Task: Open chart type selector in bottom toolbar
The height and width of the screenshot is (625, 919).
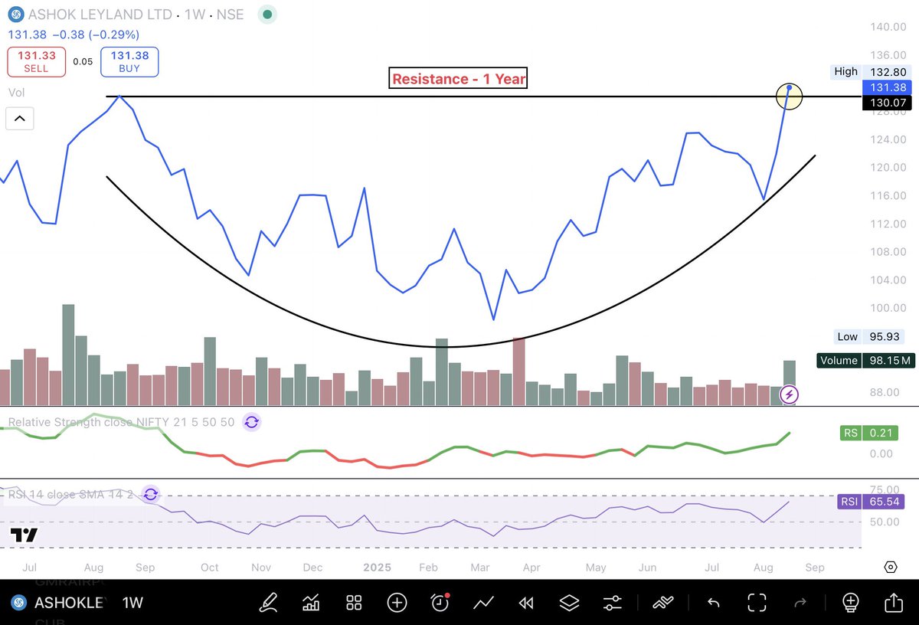Action: [311, 602]
